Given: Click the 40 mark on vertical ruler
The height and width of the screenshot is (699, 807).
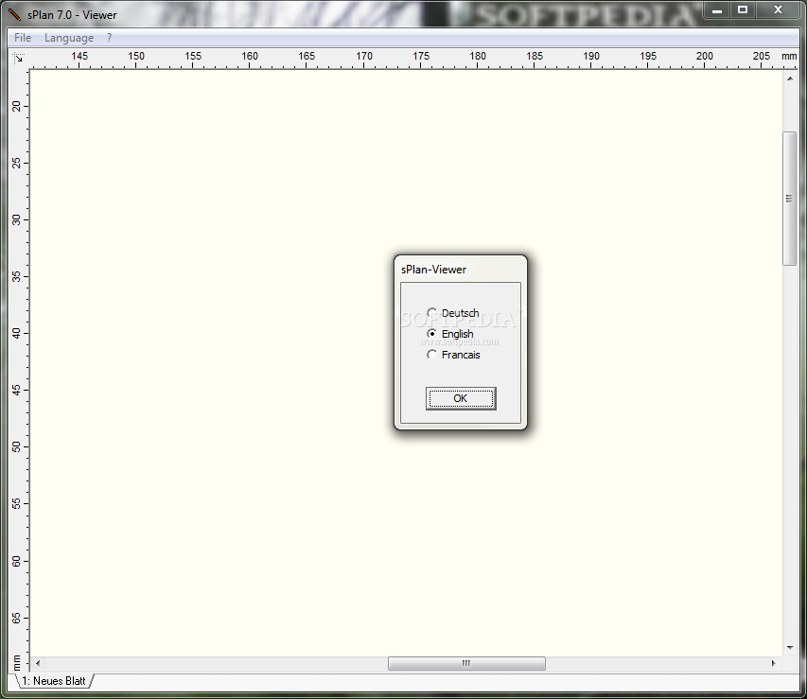Looking at the screenshot, I should click(16, 334).
